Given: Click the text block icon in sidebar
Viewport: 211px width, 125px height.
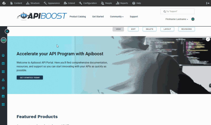Looking at the screenshot, I should point(3,63).
